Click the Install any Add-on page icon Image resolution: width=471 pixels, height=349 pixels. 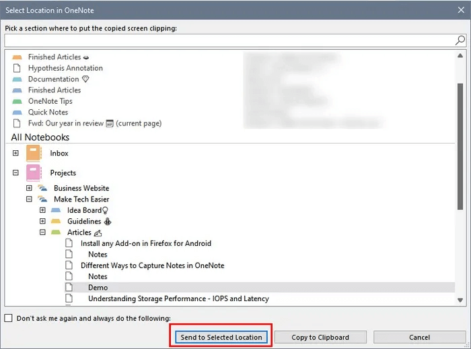[69, 243]
